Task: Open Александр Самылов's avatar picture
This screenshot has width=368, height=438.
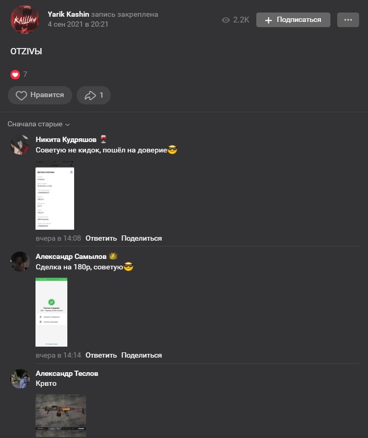Action: (20, 262)
